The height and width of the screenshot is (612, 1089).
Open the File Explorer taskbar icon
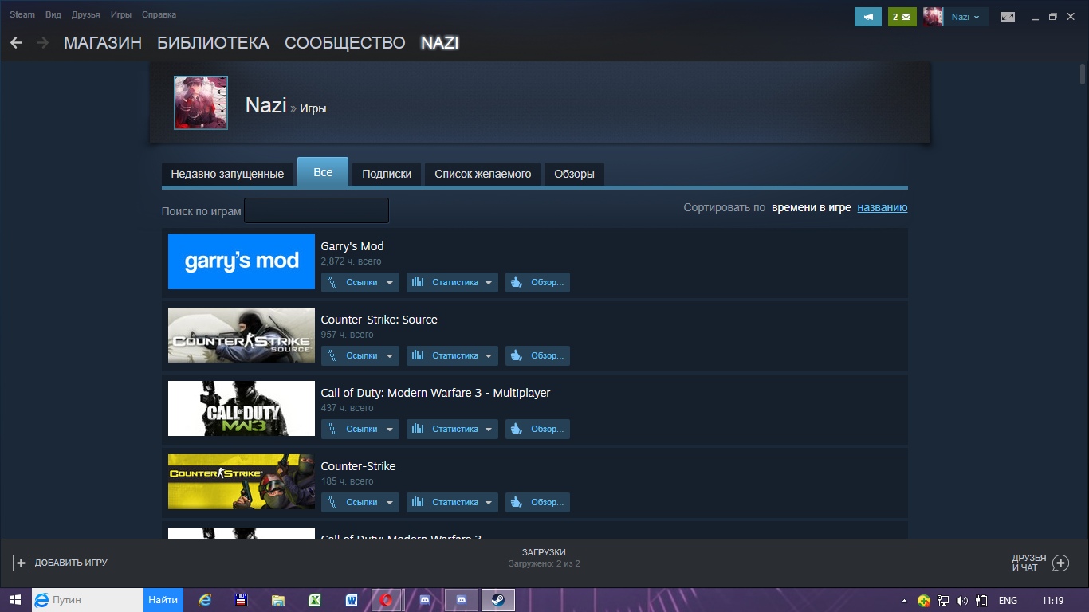[x=278, y=600]
